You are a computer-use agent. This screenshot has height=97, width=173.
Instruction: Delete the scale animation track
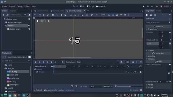click(x=141, y=72)
